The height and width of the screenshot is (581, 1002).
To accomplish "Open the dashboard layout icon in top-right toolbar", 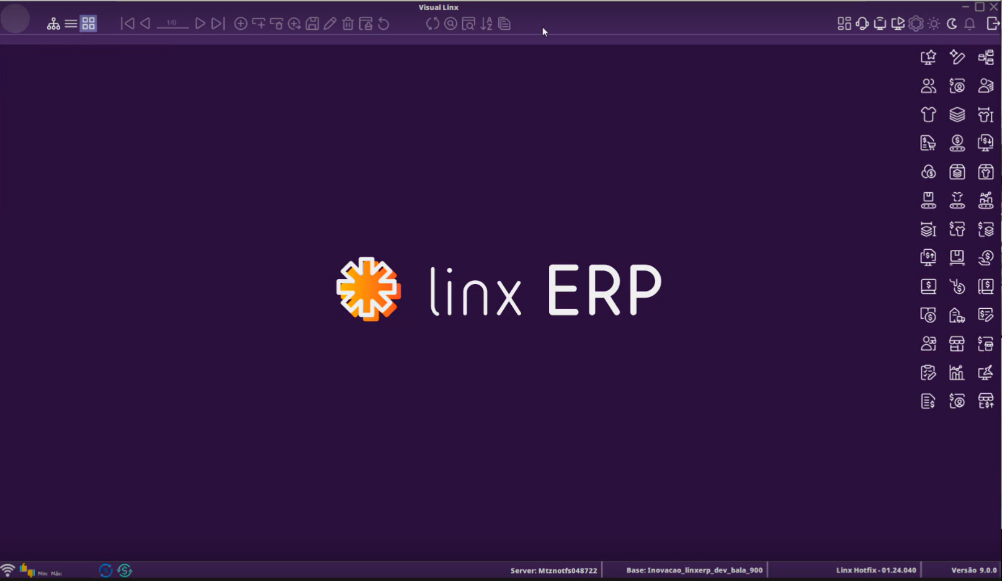I will click(x=844, y=24).
